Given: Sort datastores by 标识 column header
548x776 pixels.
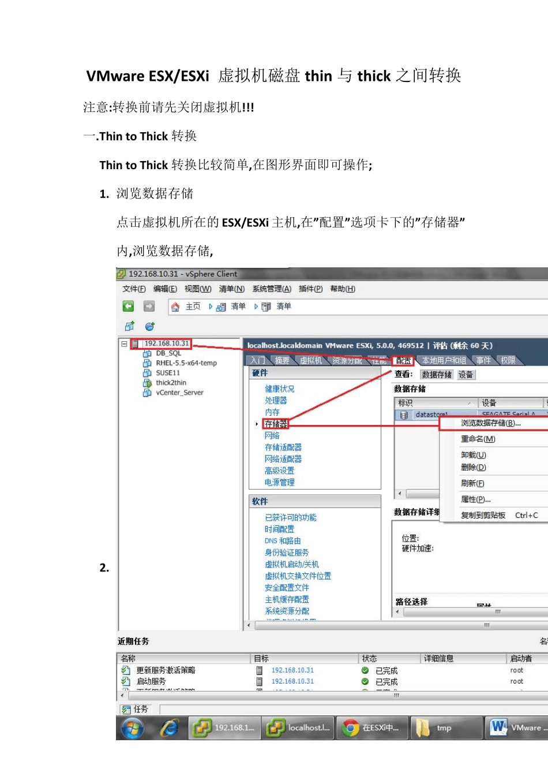Looking at the screenshot, I should point(437,403).
